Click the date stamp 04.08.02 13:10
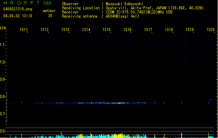The image size is (218, 138). 18,16
